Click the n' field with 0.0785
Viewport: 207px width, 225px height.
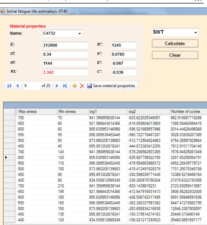124,54
